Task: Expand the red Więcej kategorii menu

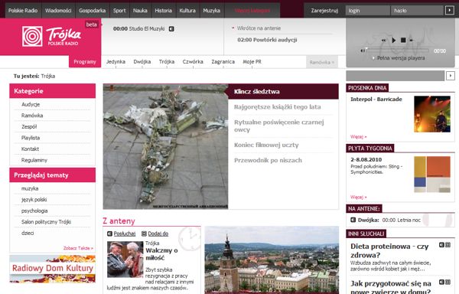Action: [252, 11]
